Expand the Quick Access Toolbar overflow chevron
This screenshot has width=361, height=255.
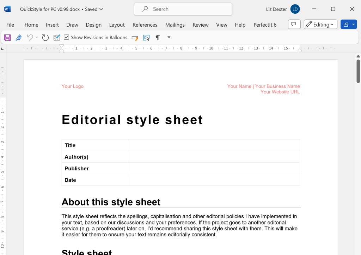169,37
